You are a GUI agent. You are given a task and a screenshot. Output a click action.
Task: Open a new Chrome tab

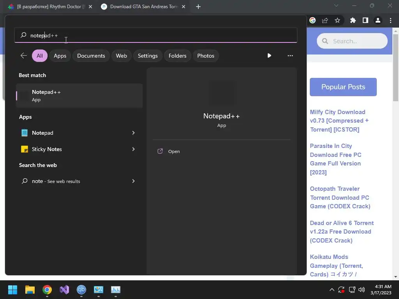point(198,7)
